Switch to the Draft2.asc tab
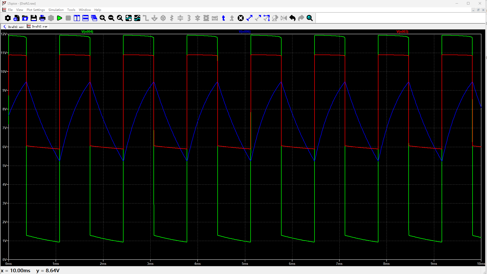487x274 pixels. click(13, 27)
